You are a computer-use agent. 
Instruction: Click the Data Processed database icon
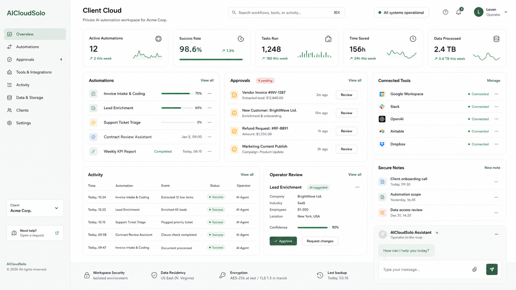(x=496, y=39)
